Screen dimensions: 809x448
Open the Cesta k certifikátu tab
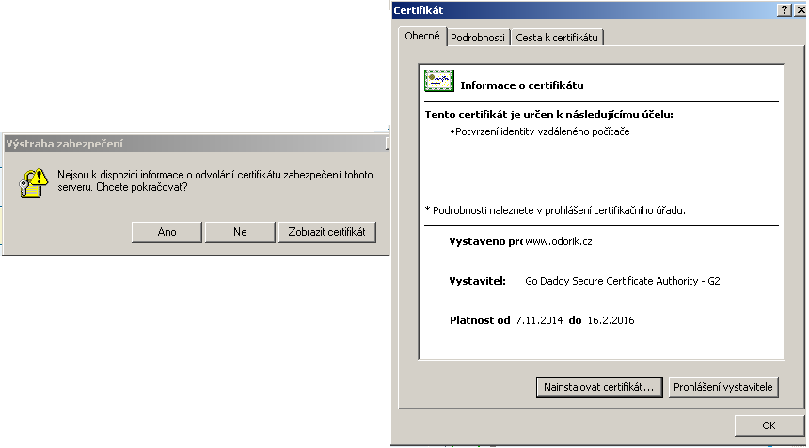pyautogui.click(x=557, y=38)
